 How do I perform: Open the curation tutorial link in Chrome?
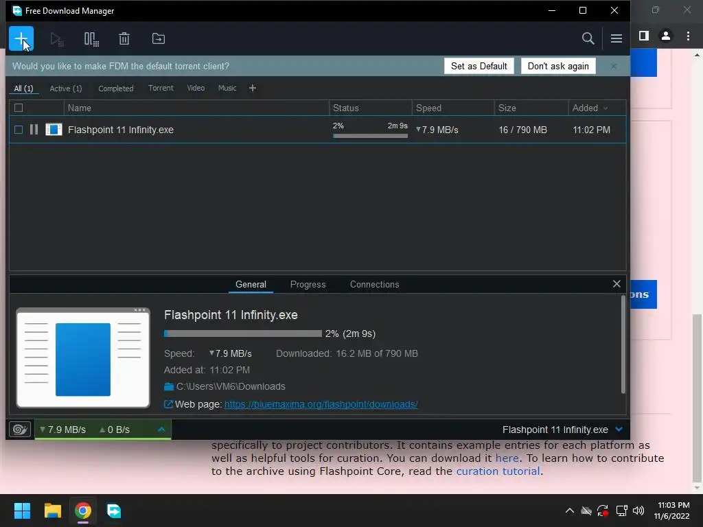click(498, 471)
